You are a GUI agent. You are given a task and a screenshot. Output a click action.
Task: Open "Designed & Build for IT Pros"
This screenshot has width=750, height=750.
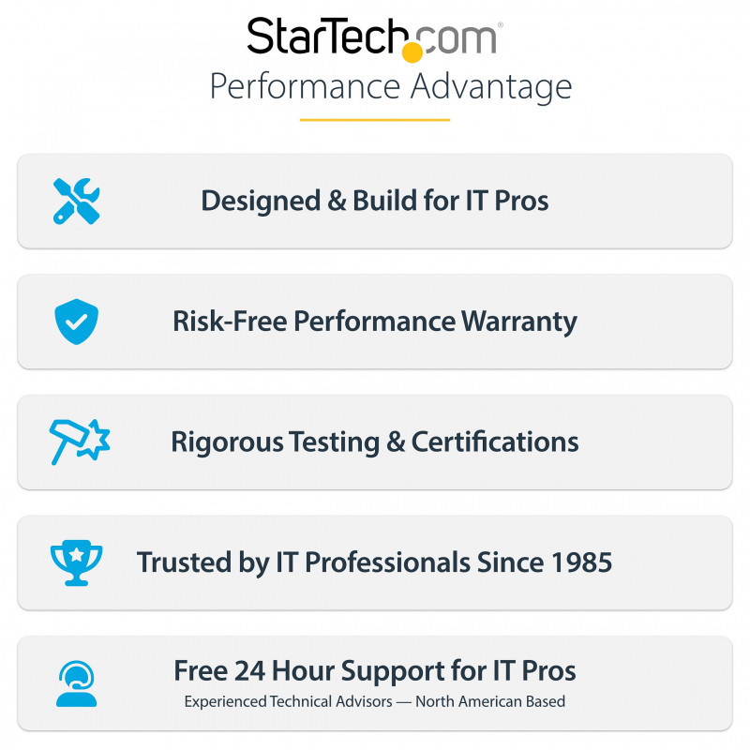(374, 201)
